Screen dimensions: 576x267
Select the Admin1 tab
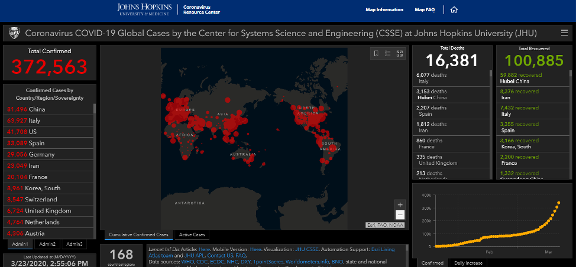[x=20, y=245]
